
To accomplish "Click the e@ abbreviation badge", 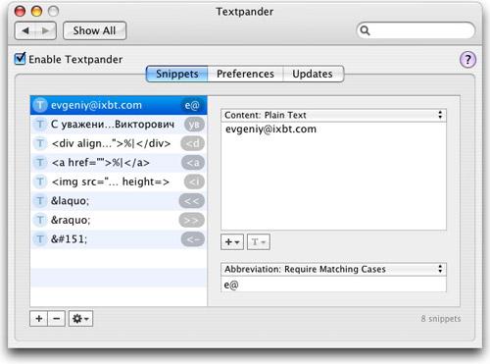I will 192,105.
